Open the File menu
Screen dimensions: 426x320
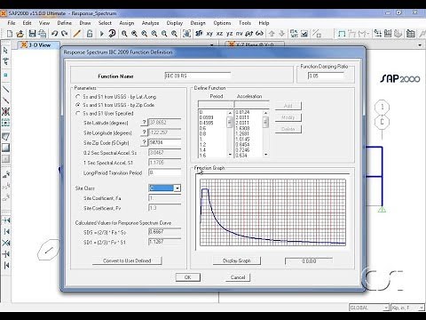click(12, 23)
